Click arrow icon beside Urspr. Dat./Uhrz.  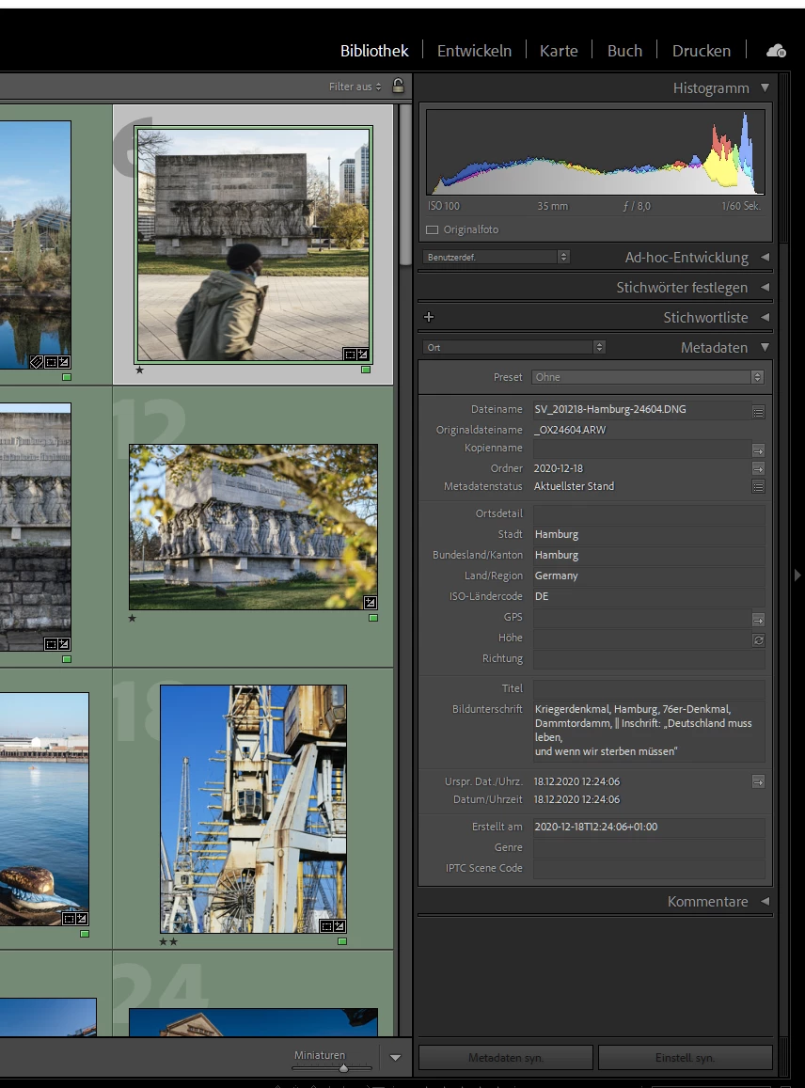[x=758, y=781]
